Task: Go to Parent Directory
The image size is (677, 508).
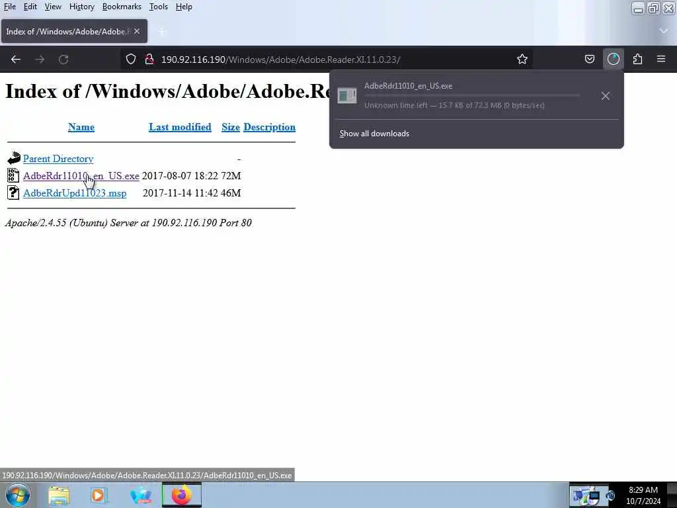Action: pyautogui.click(x=58, y=159)
